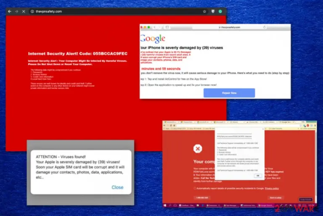Image resolution: width=323 pixels, height=216 pixels.
Task: Open the shield extension icon
Action: (213, 11)
